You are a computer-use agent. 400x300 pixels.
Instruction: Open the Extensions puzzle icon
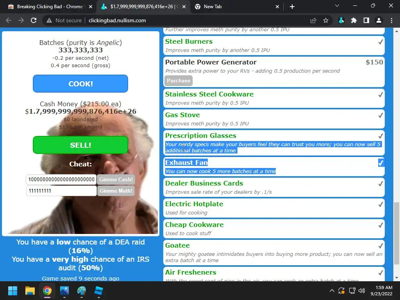pos(354,20)
